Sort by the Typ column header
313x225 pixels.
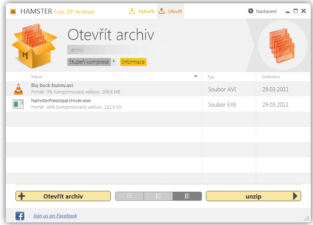click(x=211, y=77)
